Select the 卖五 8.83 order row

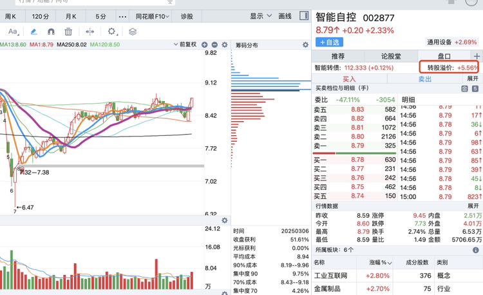tap(355, 109)
